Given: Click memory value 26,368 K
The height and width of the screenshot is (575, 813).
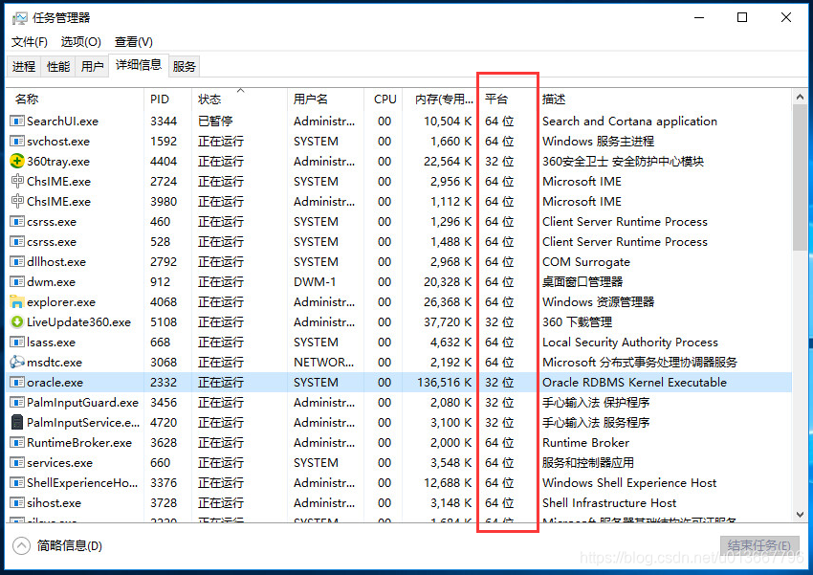Looking at the screenshot, I should [448, 301].
